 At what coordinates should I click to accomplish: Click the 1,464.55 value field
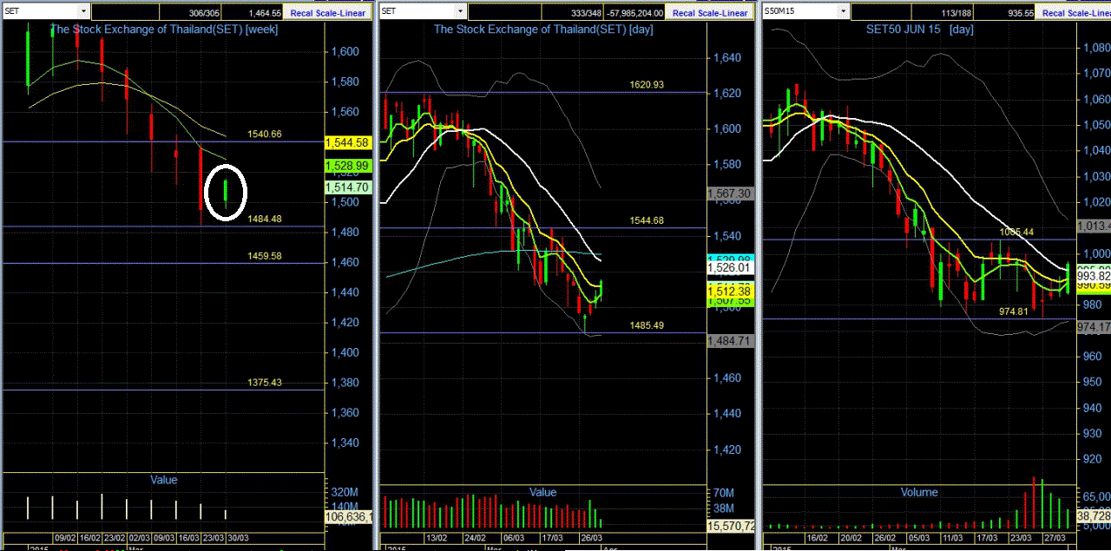pos(254,13)
